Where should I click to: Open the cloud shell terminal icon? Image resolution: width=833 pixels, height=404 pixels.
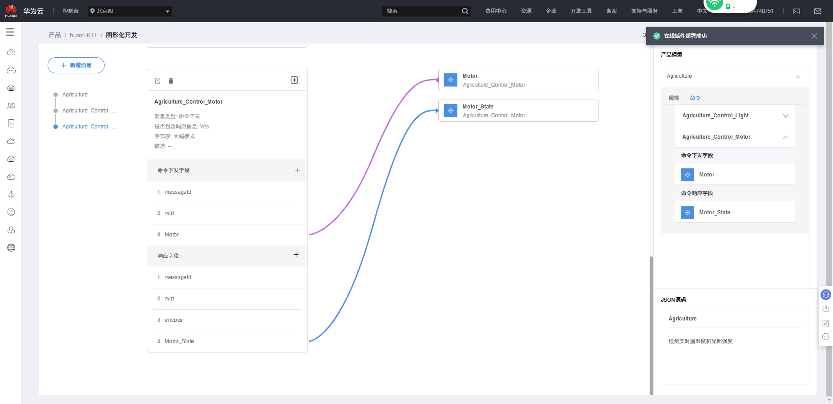(x=797, y=11)
